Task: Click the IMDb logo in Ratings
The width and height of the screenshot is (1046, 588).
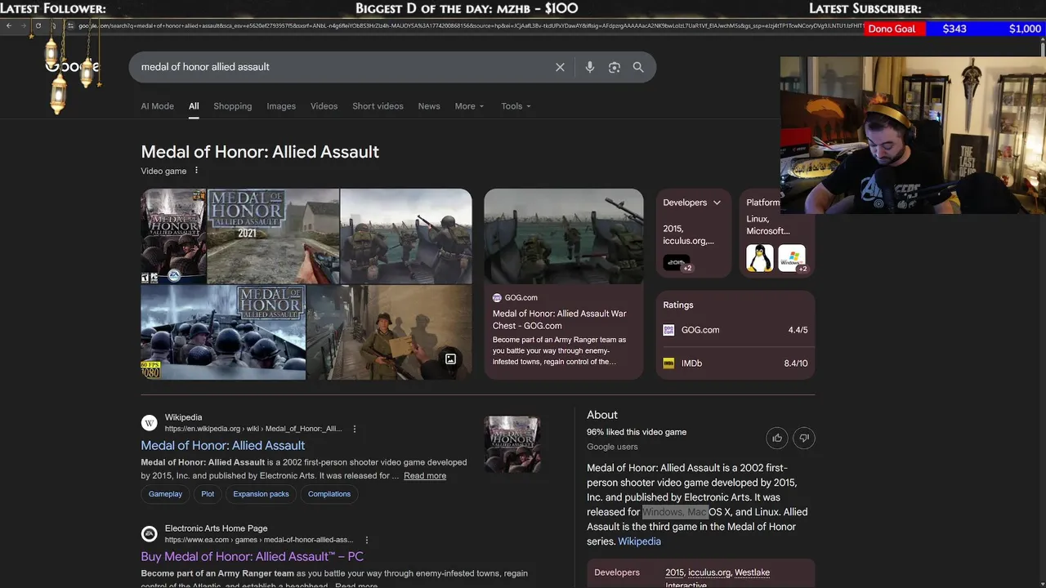Action: tap(668, 363)
